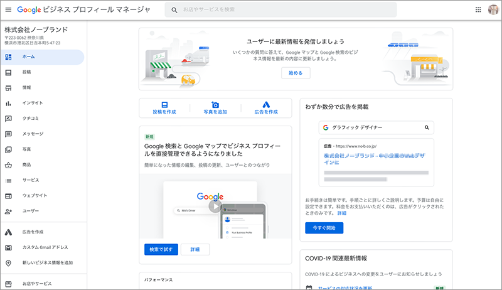Viewport: 502px width, 290px height.
Task: Click 詳細 link in the ad description
Action: (341, 213)
